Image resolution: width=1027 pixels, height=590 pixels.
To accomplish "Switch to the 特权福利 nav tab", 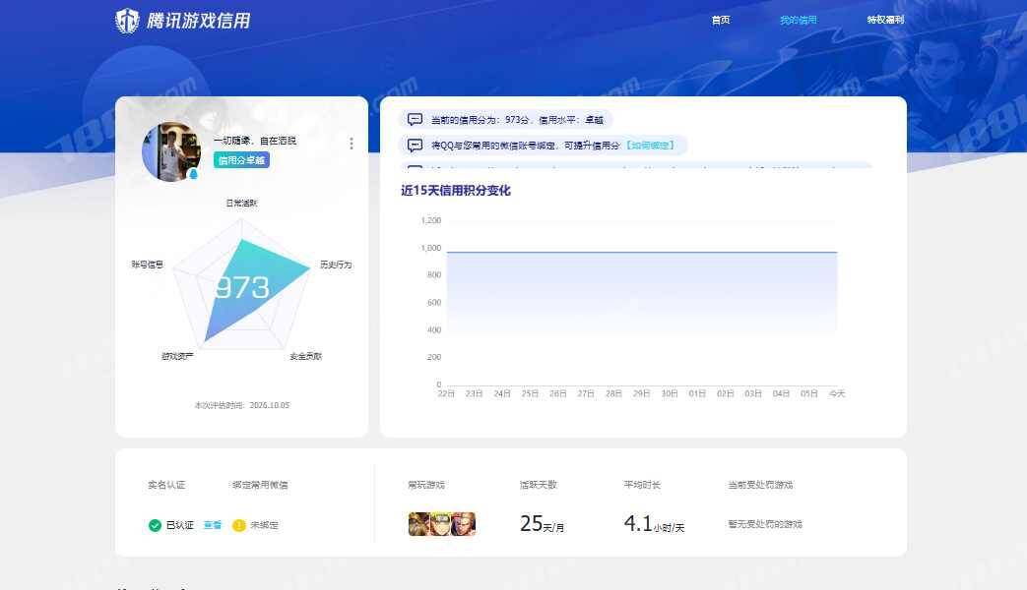I will pos(885,20).
